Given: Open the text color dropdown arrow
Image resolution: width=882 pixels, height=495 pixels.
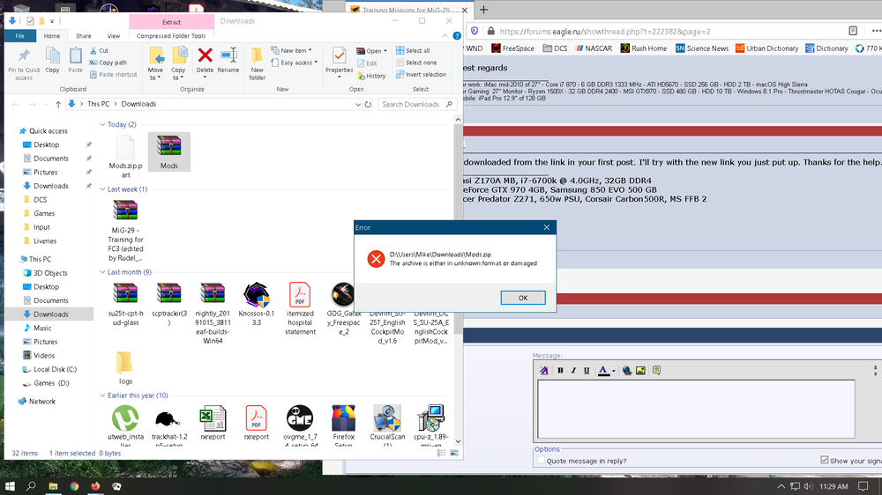Looking at the screenshot, I should coord(613,371).
